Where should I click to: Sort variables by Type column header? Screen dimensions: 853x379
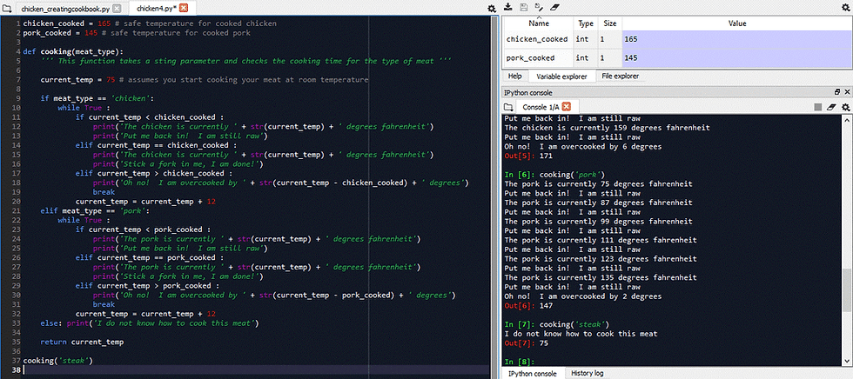point(586,23)
